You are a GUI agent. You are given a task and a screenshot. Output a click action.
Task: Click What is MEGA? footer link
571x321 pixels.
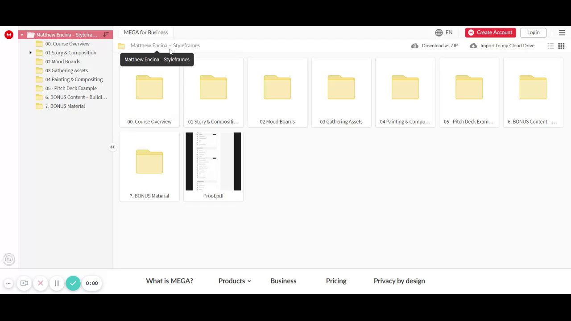point(170,281)
